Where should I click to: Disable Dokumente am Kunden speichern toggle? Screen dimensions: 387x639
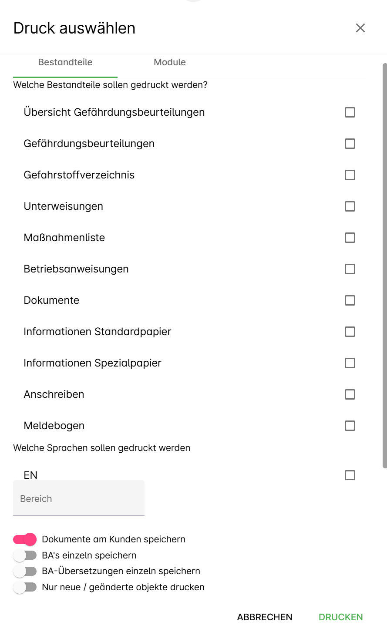[x=25, y=540]
